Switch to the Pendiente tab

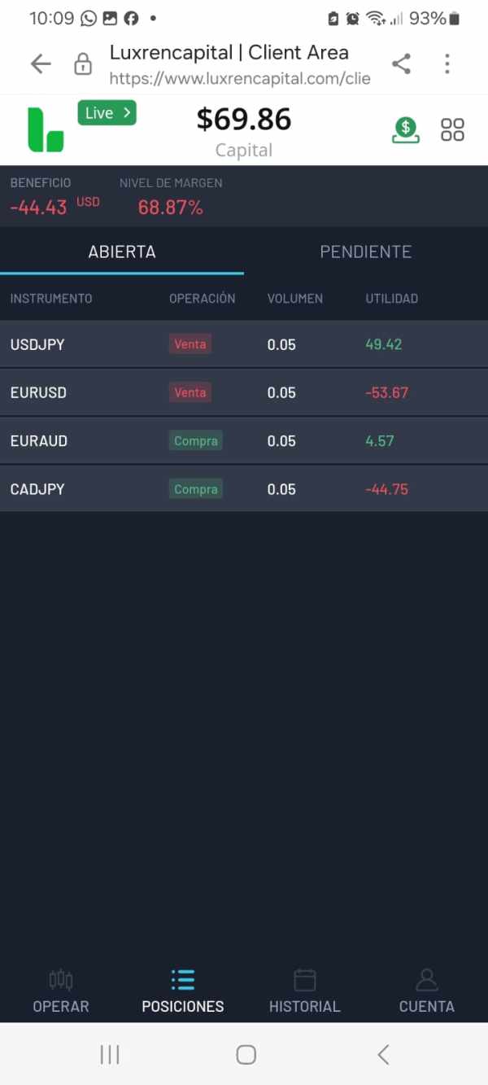[x=366, y=252]
